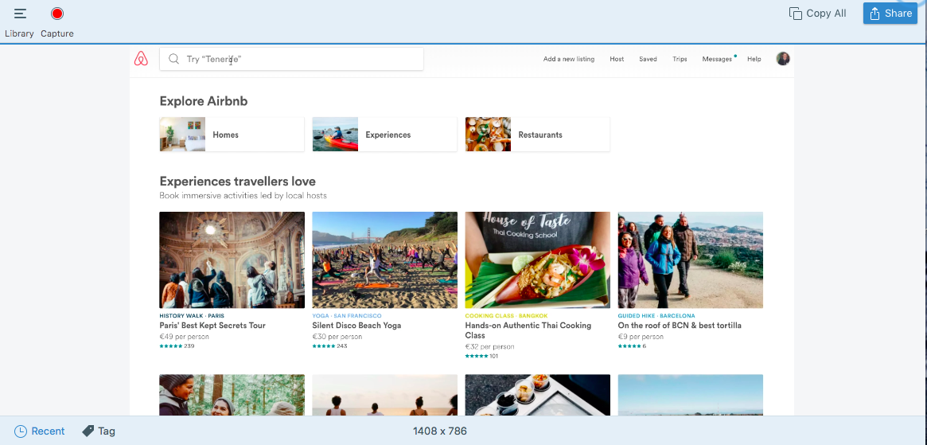Screen dimensions: 927x445
Task: Click the star rating with 239 reviews
Action: tap(177, 346)
